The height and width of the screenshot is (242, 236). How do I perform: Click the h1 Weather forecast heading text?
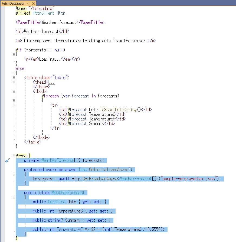point(41,31)
